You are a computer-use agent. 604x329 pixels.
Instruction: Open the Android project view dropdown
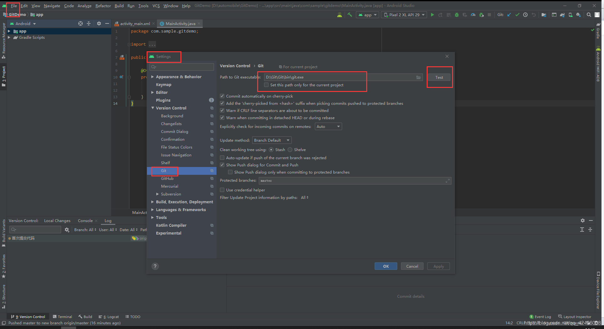click(23, 23)
